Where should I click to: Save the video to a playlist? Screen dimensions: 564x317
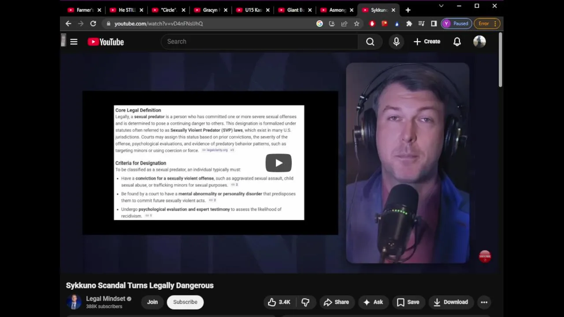pyautogui.click(x=408, y=302)
